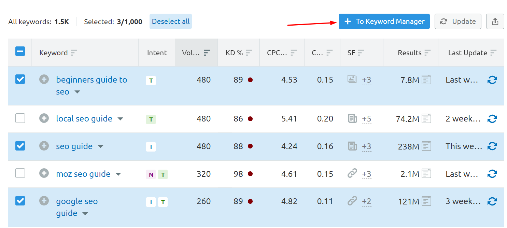
Task: Click the link SERP feature icon for moz seo guide
Action: click(352, 174)
